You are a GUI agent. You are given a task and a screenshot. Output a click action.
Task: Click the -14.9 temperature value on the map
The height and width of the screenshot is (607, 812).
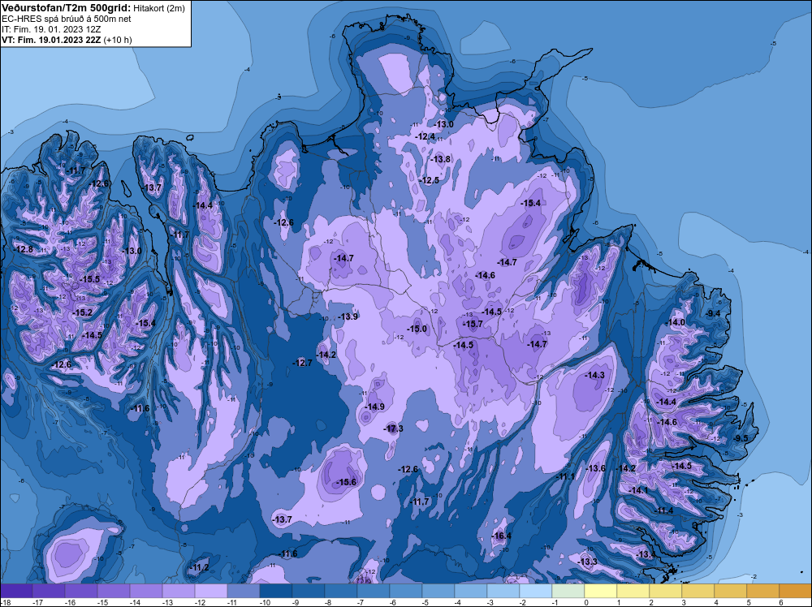[x=375, y=407]
